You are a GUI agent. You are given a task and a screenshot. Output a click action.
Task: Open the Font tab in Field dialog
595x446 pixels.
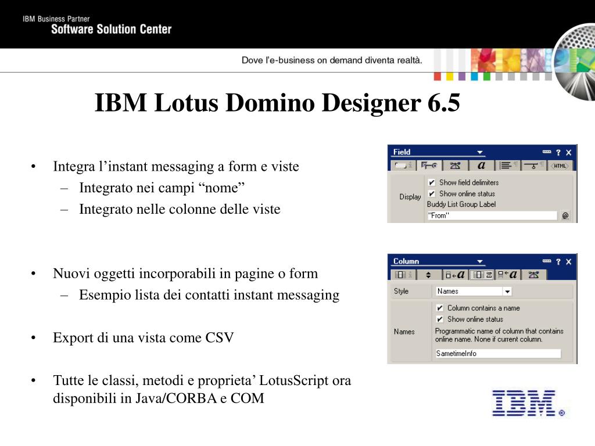482,166
